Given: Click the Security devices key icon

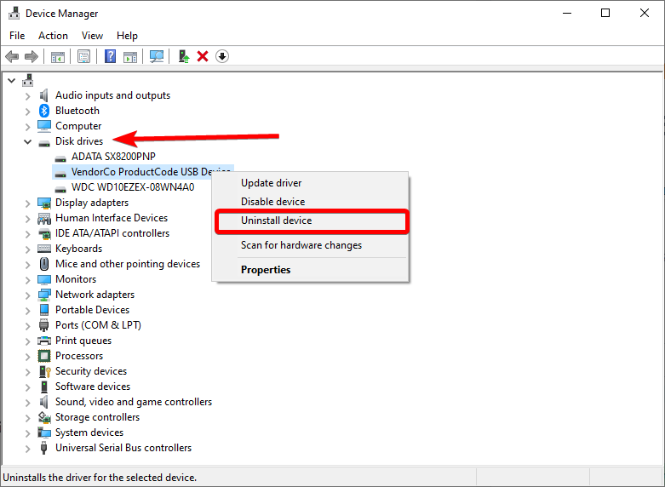Looking at the screenshot, I should pos(44,371).
